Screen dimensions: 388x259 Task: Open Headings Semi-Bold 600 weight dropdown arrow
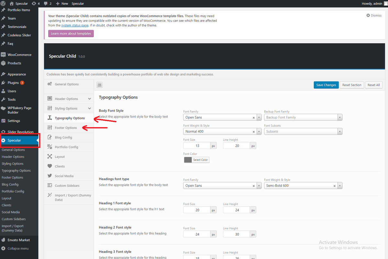[x=340, y=186]
